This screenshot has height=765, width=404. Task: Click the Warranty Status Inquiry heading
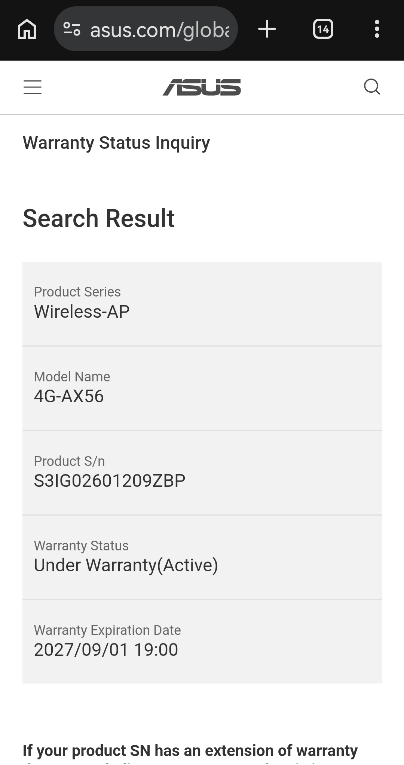pyautogui.click(x=116, y=143)
